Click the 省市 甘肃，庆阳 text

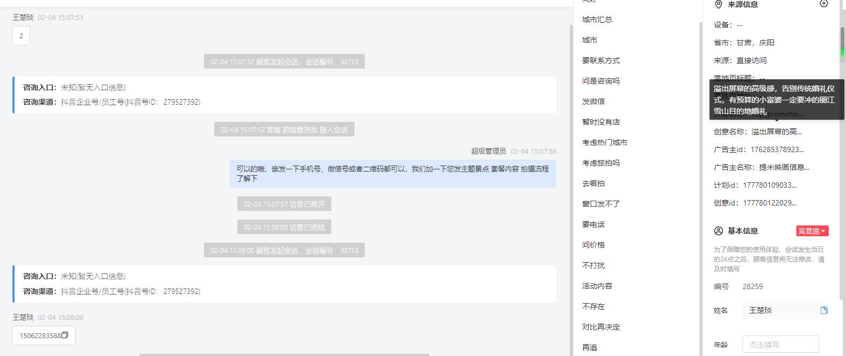click(x=755, y=43)
